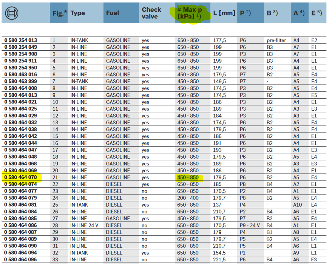Image resolution: width=332 pixels, height=264 pixels.
Task: Select the IN-LINE 24 V type cell
Action: 84,225
